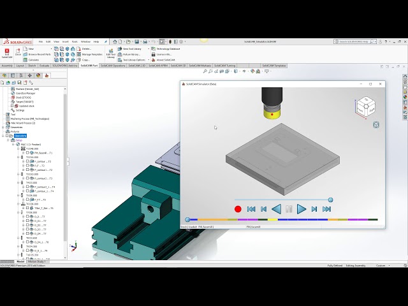Toggle the Updated stock checkbox
This screenshot has width=408, height=306.
(x=12, y=106)
